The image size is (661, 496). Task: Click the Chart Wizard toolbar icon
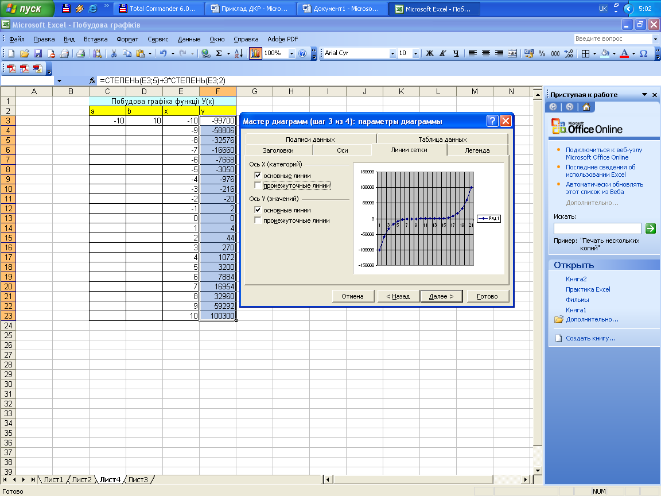coord(255,53)
